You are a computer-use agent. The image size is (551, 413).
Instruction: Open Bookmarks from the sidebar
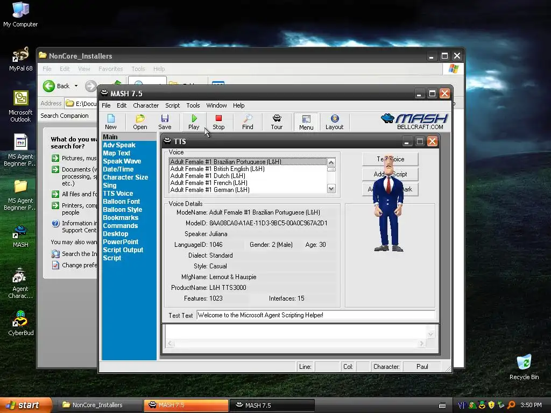[121, 218]
